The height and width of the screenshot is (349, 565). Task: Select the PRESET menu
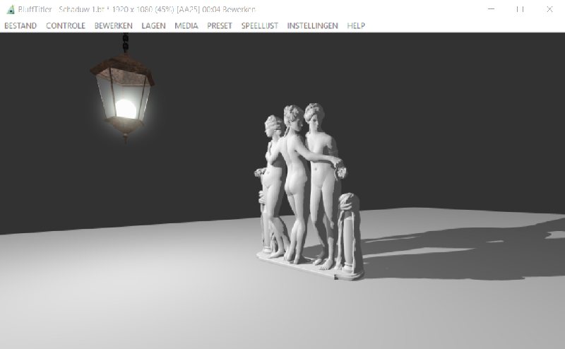pos(220,25)
